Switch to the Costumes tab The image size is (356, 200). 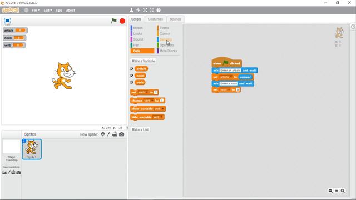[155, 19]
